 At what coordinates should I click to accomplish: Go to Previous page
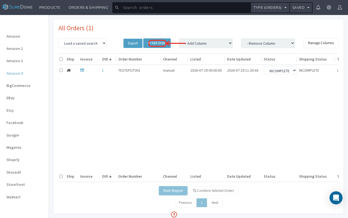pyautogui.click(x=185, y=203)
